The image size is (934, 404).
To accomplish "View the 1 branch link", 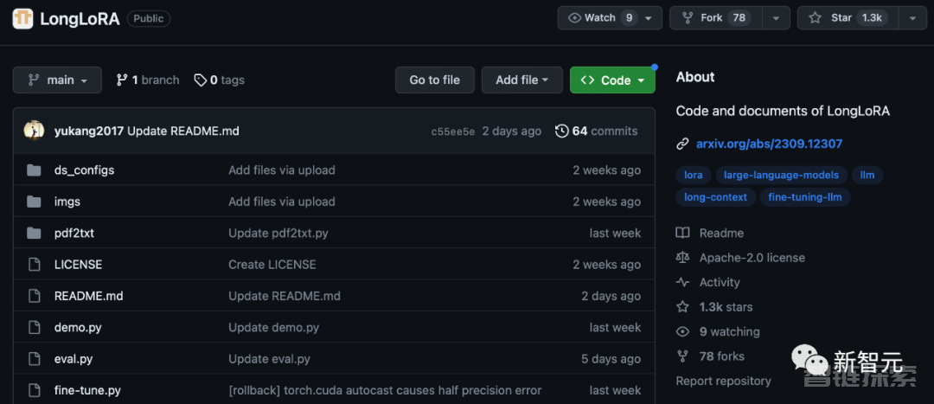I will [148, 80].
